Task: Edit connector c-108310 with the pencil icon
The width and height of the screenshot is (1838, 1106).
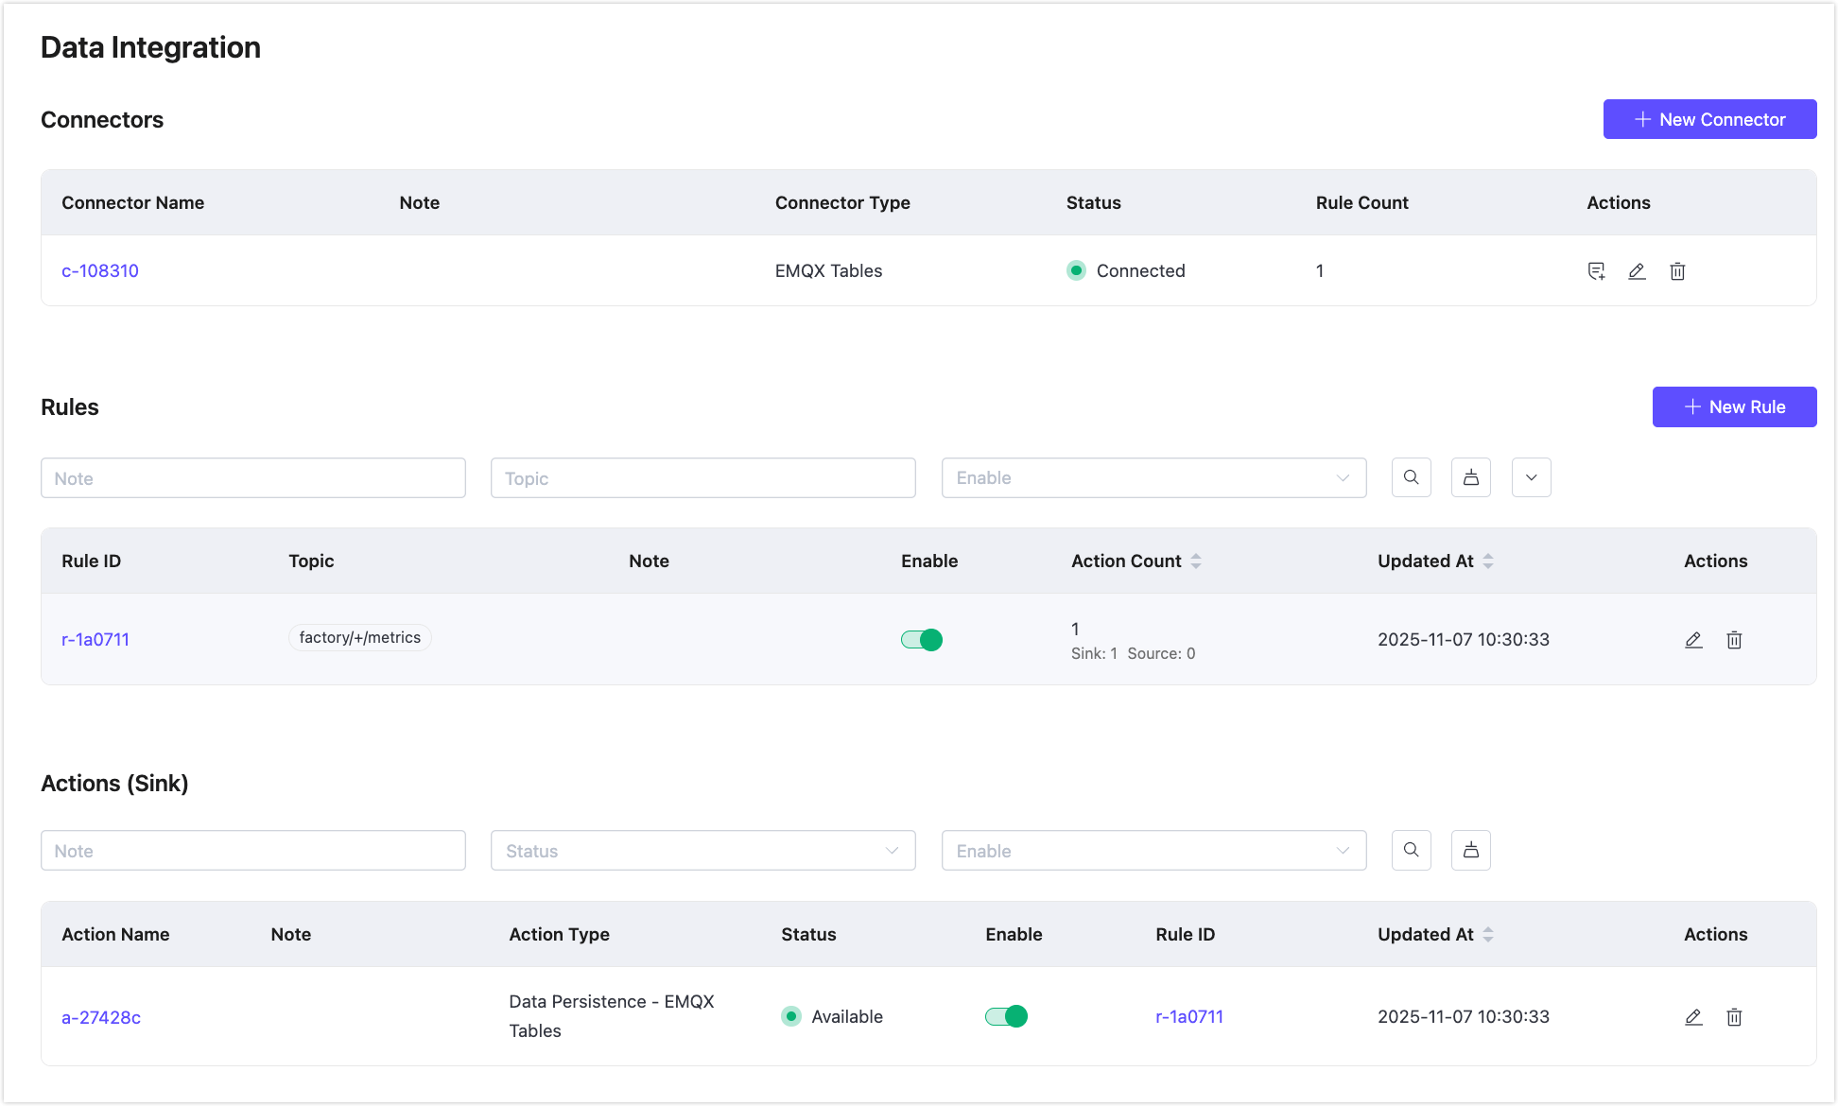Action: [x=1637, y=271]
